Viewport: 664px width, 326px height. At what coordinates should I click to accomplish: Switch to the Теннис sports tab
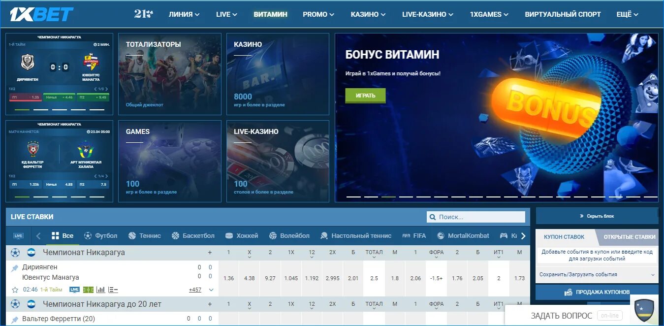coord(144,236)
